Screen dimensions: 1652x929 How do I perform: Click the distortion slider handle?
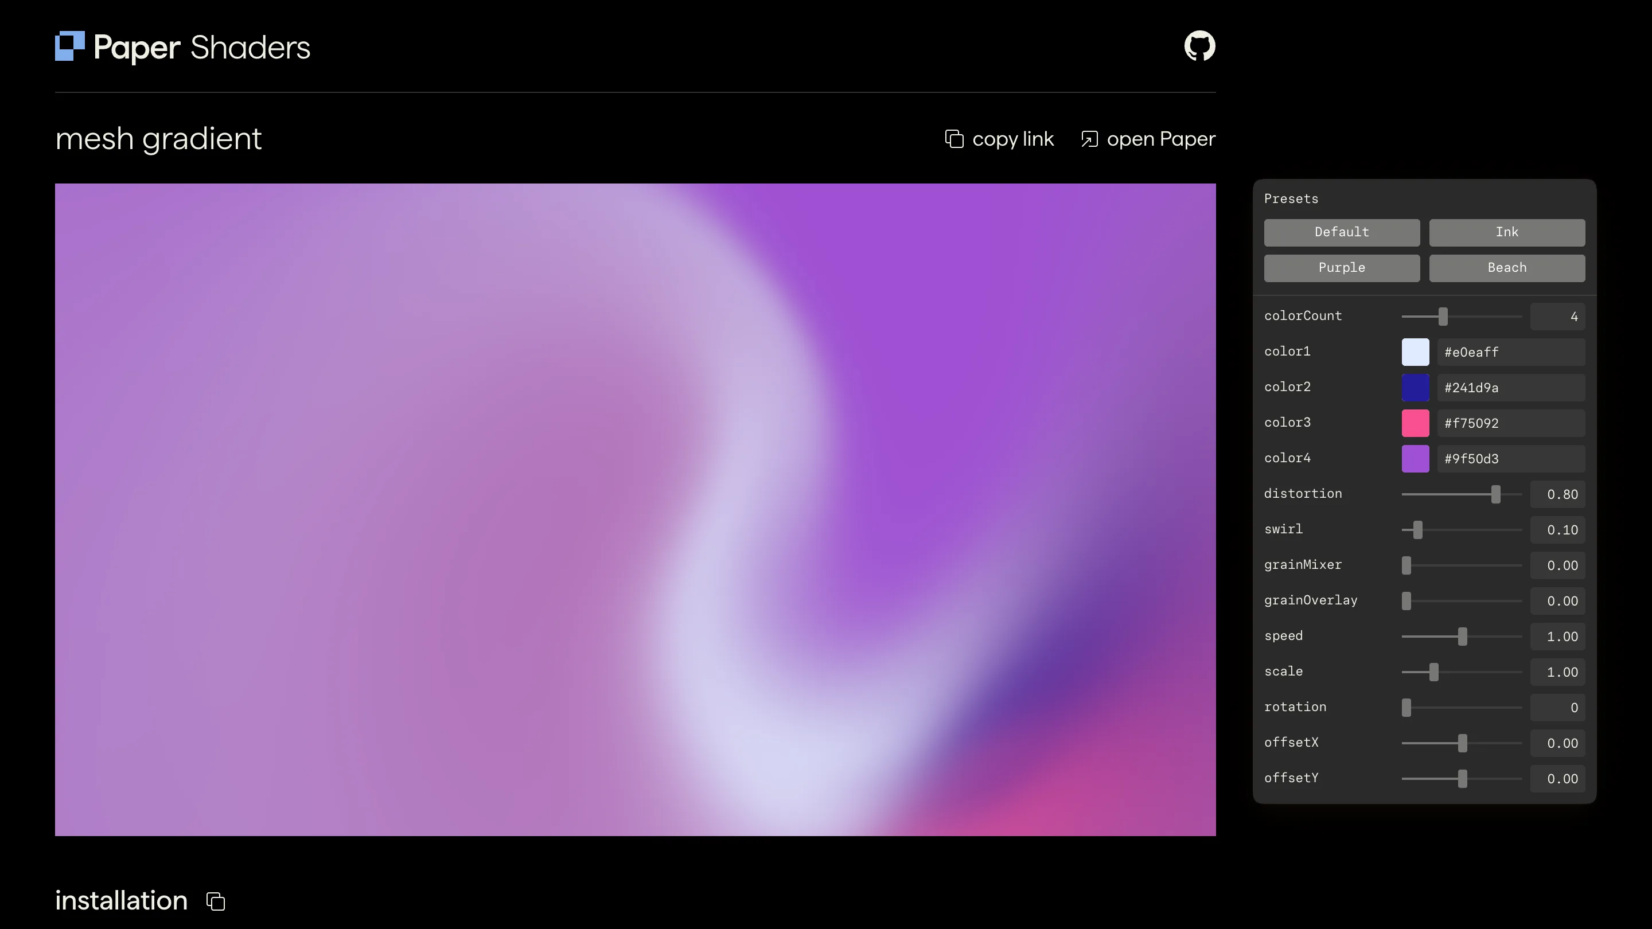tap(1495, 494)
